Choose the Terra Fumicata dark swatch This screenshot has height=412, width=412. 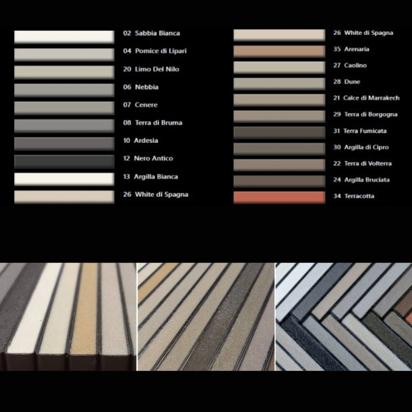tap(279, 133)
